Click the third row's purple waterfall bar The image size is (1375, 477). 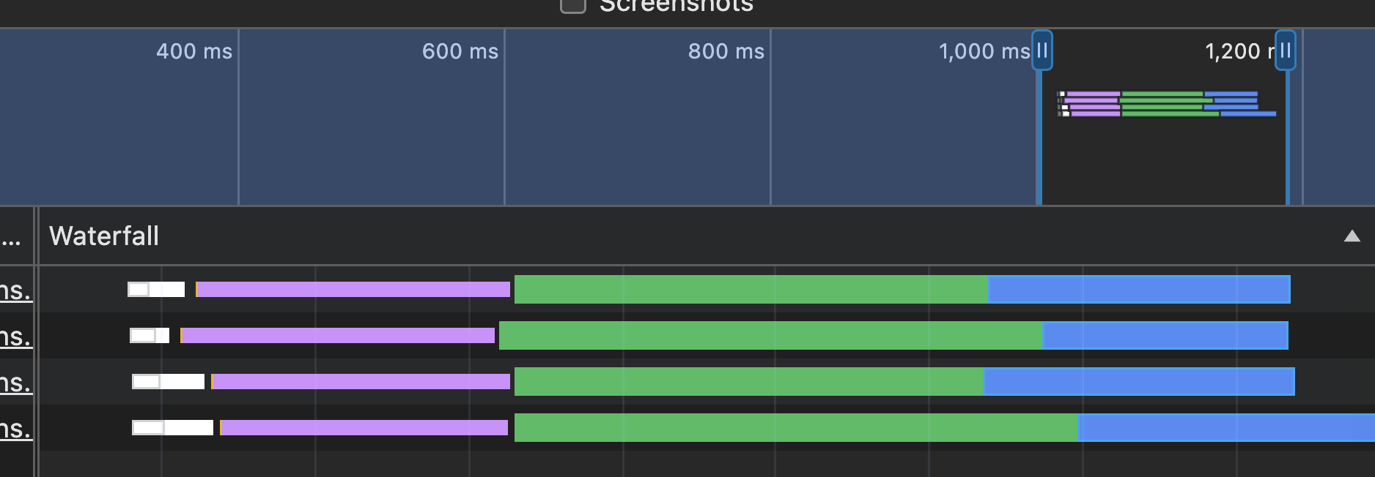pyautogui.click(x=361, y=382)
